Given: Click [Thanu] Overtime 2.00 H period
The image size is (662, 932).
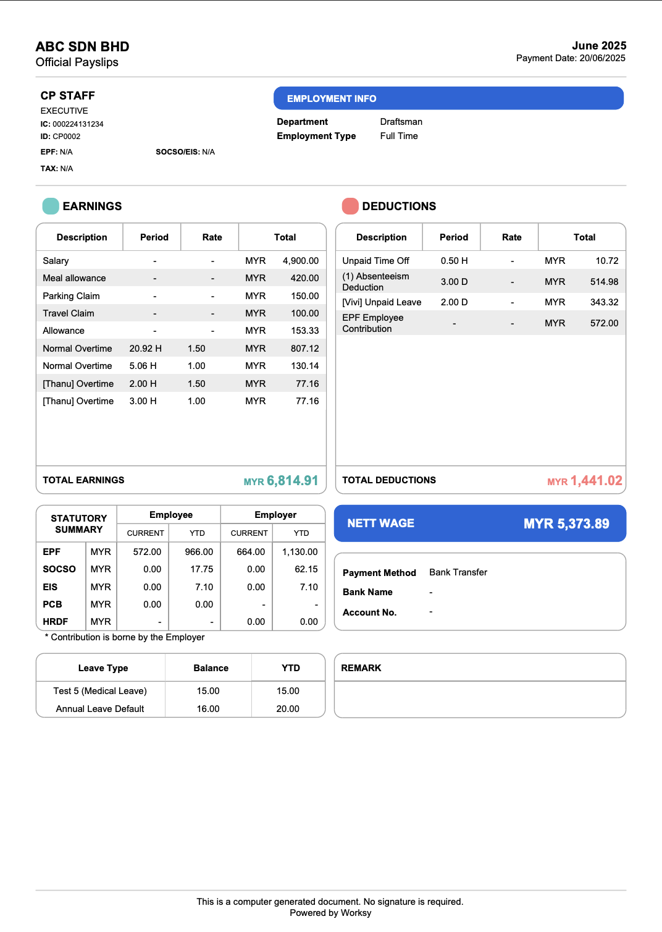Looking at the screenshot, I should (143, 384).
